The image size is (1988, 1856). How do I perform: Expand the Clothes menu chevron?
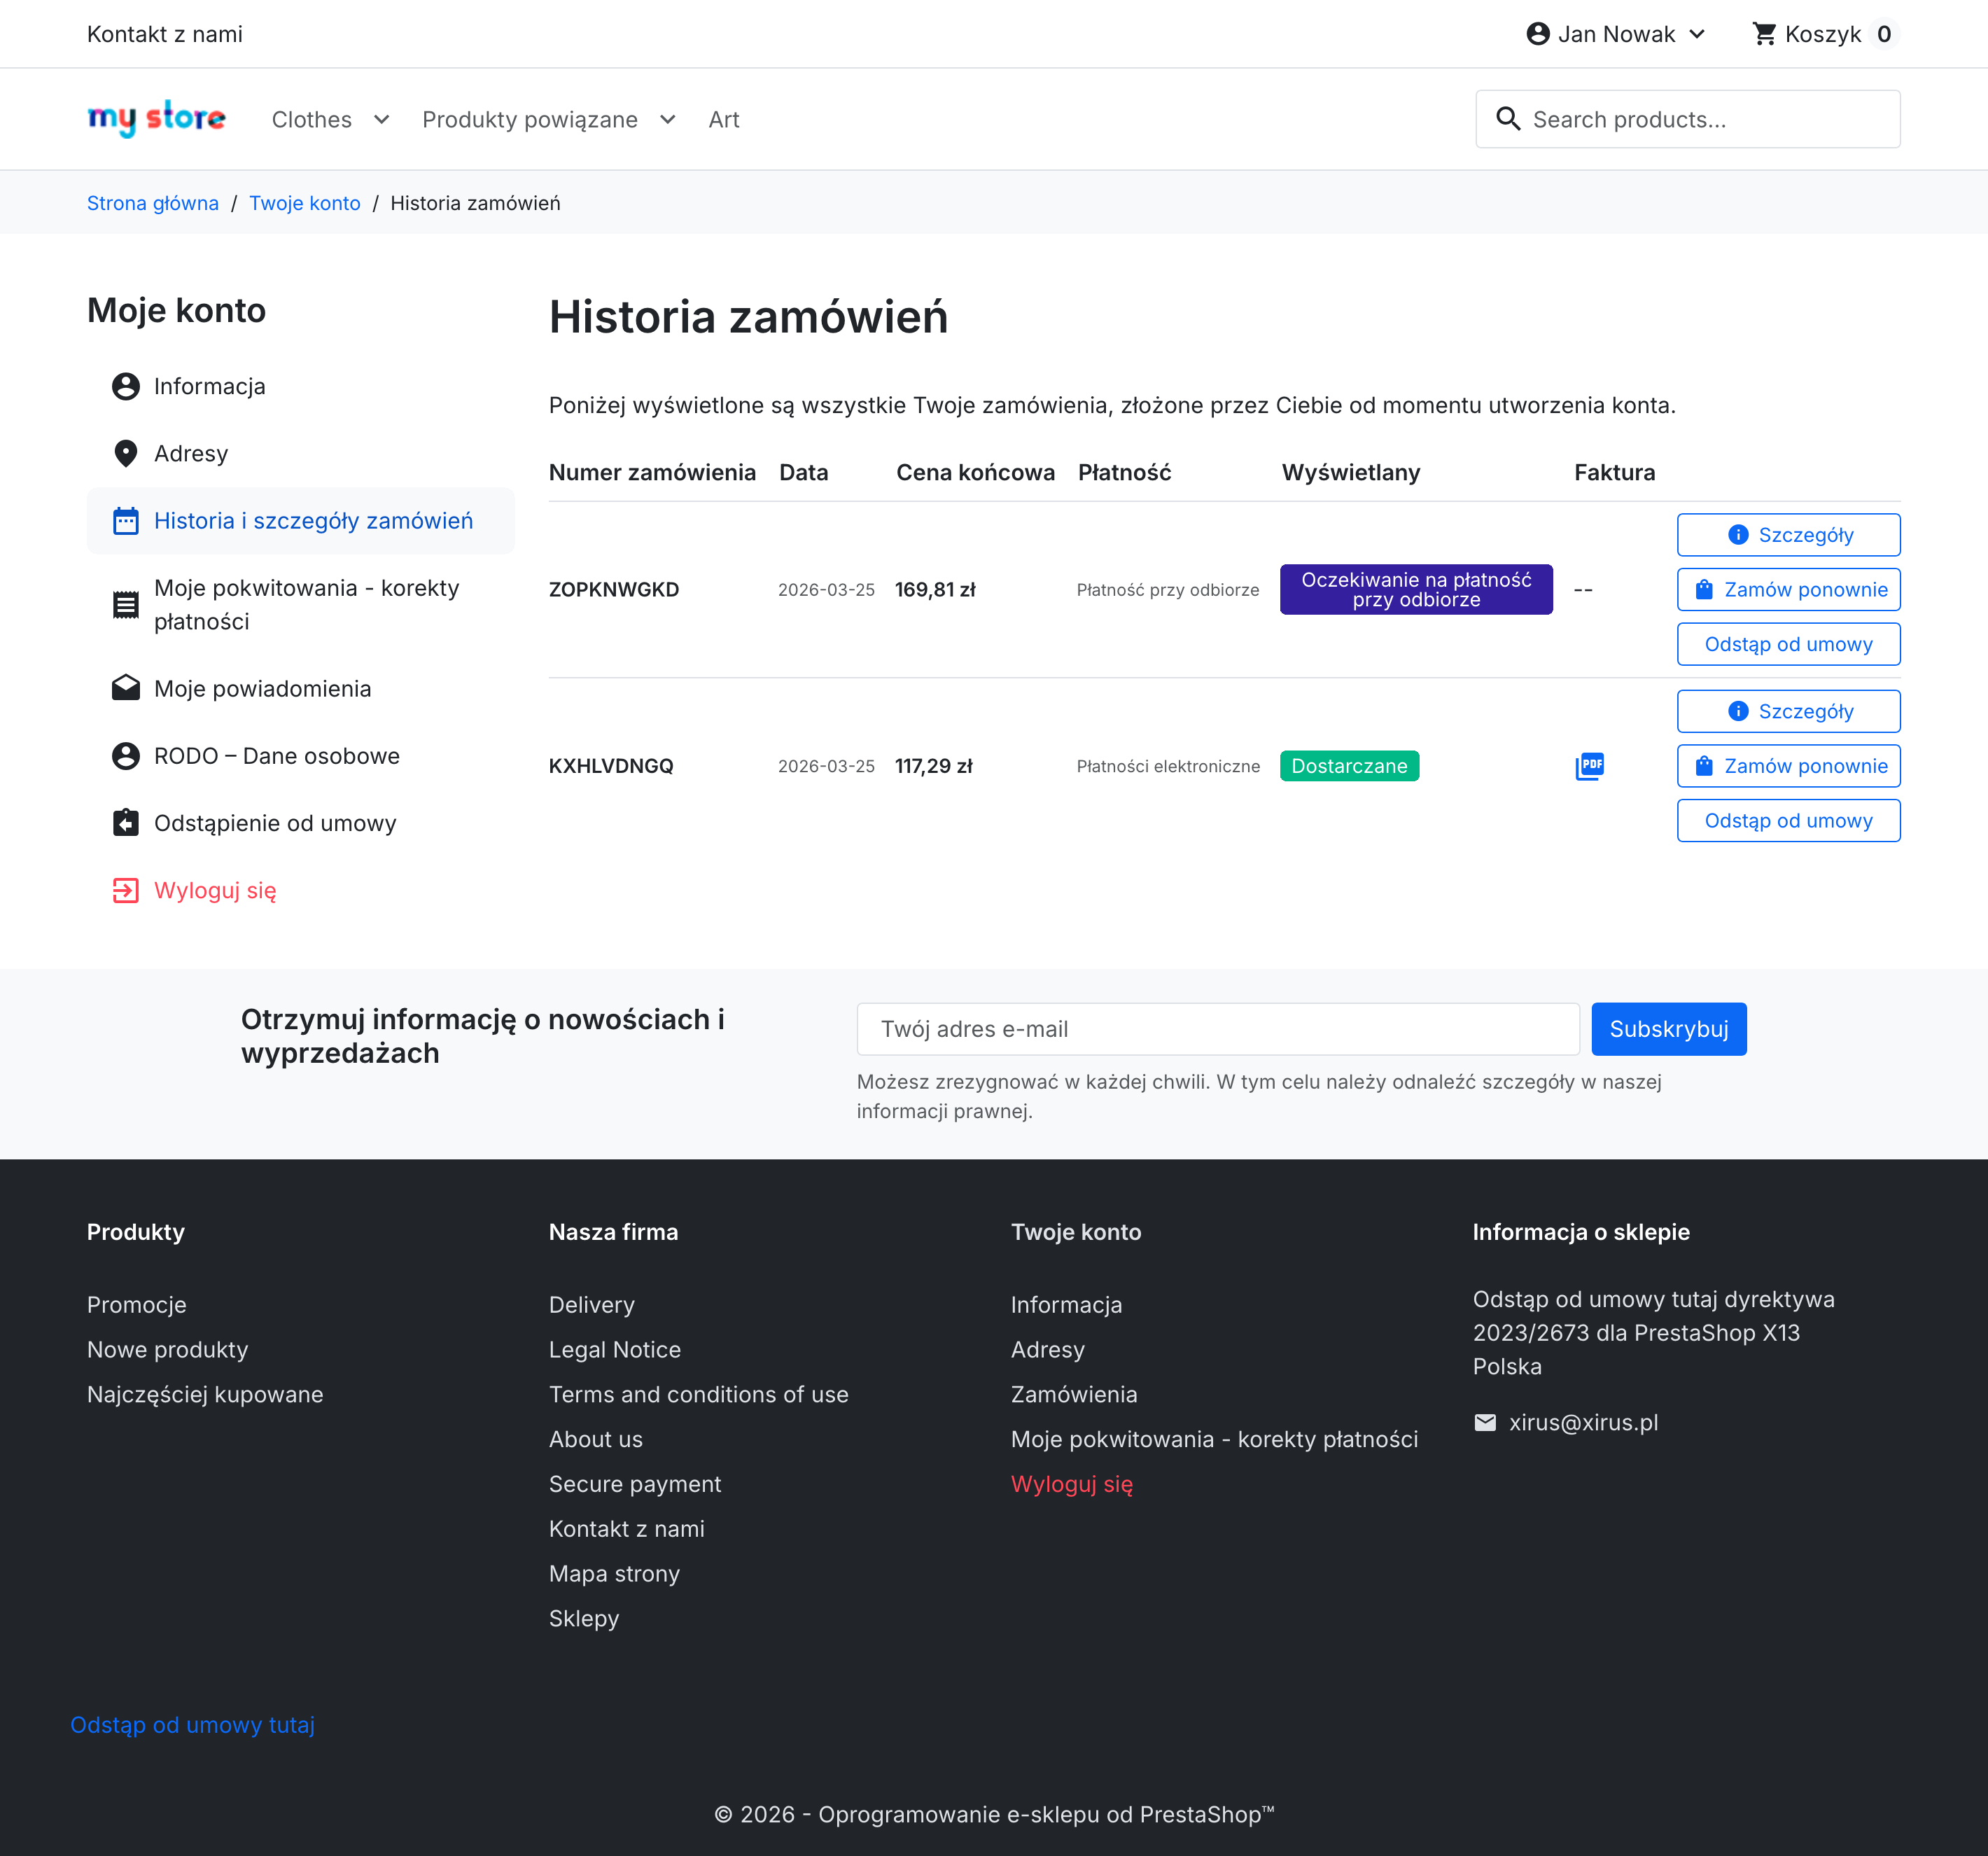(382, 120)
